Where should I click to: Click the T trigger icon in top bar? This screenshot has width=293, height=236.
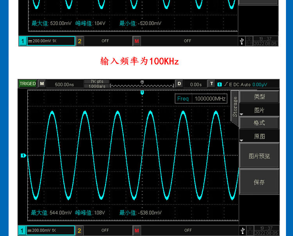coord(211,84)
